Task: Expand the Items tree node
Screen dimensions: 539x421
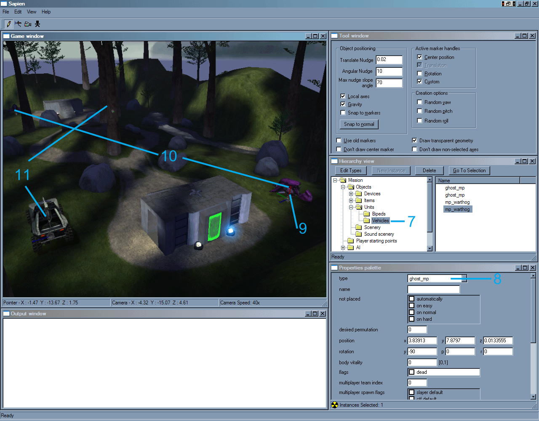Action: (351, 200)
